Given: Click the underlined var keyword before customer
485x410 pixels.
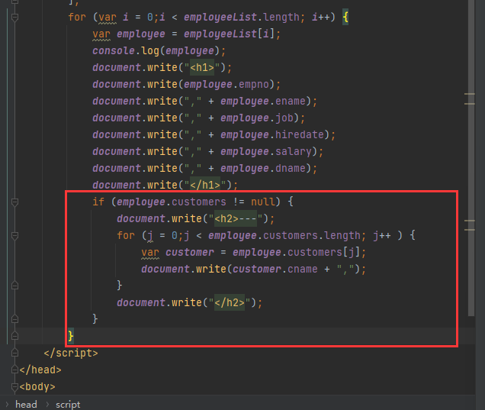Looking at the screenshot, I should point(150,253).
